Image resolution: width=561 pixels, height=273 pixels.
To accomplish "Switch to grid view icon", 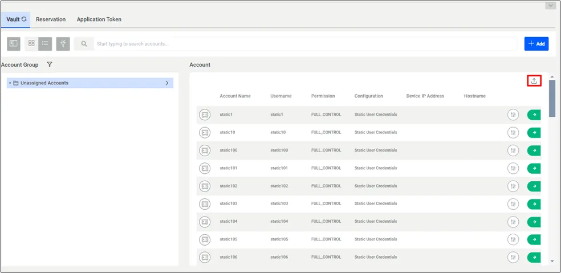I will [31, 44].
